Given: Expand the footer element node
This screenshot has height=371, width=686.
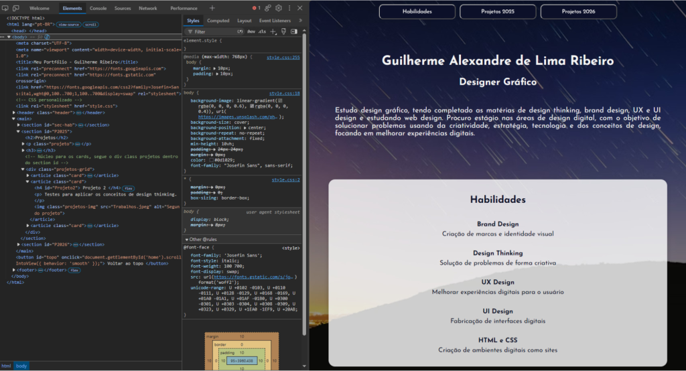Looking at the screenshot, I should [x=13, y=270].
